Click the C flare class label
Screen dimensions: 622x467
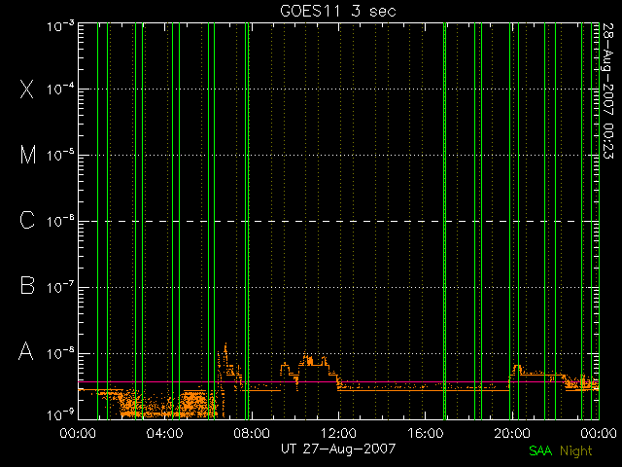(x=27, y=221)
